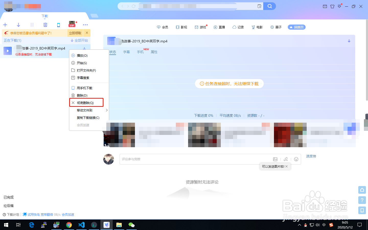The image size is (368, 230).
Task: Click 会员加速 link in status bar
Action: tap(68, 215)
